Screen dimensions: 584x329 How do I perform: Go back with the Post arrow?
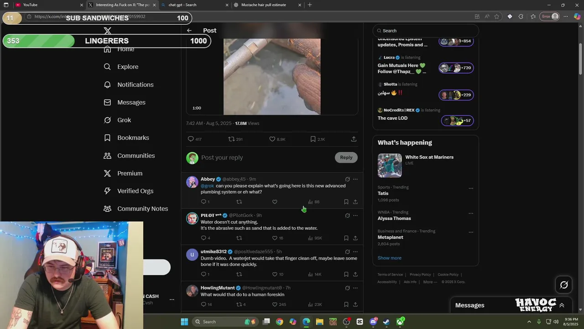point(189,31)
